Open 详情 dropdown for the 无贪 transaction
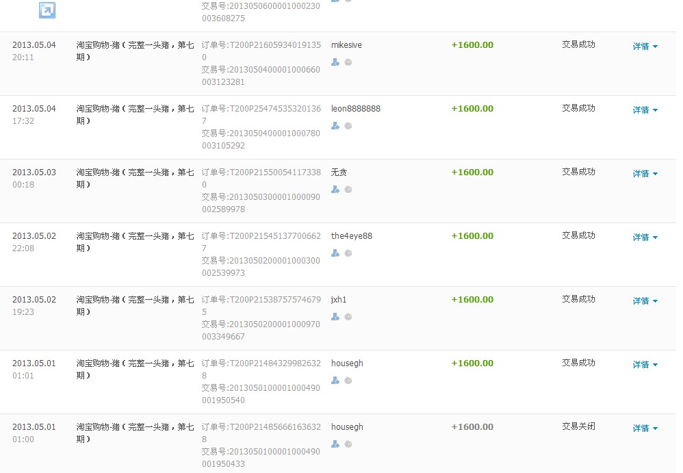The height and width of the screenshot is (473, 683). [645, 174]
